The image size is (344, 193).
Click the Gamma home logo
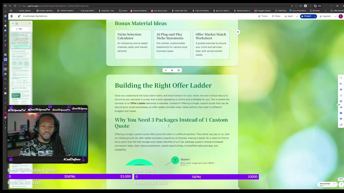[x=12, y=16]
